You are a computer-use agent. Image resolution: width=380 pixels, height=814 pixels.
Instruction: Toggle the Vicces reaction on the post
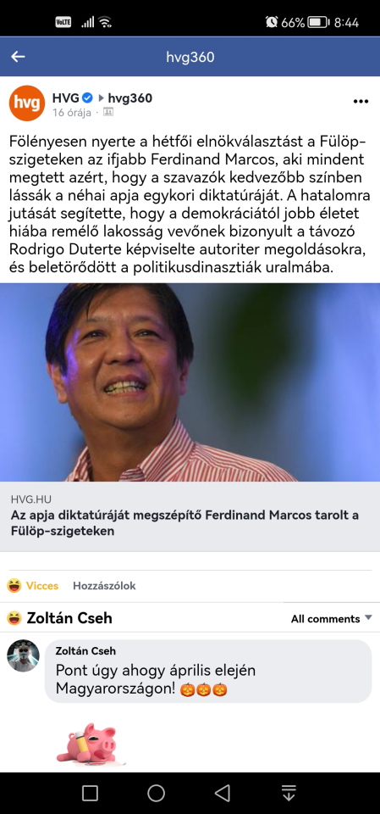[33, 586]
